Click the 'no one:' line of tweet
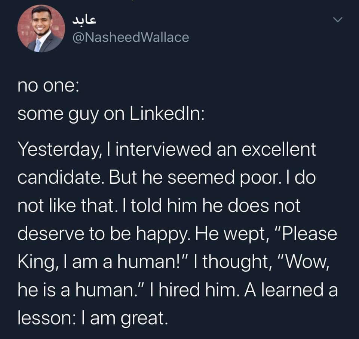 [x=48, y=86]
